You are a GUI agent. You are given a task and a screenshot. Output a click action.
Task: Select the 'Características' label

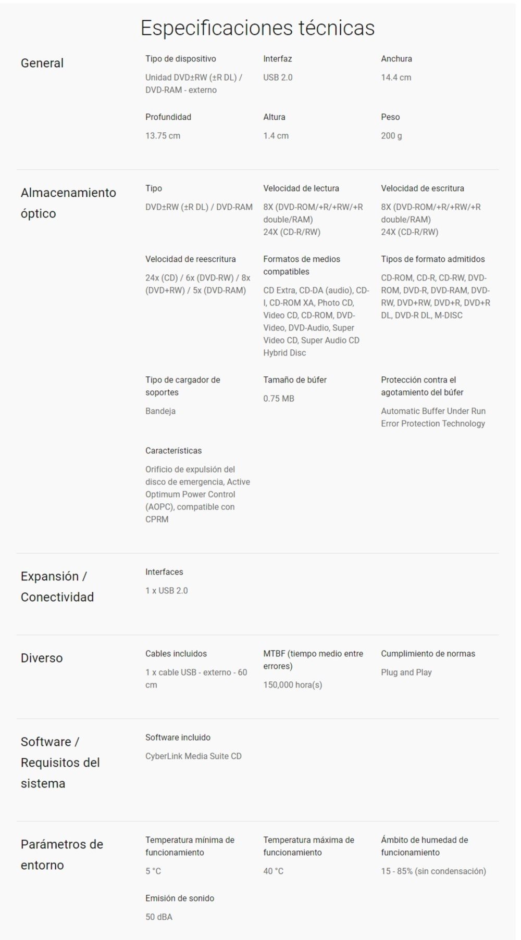coord(173,451)
